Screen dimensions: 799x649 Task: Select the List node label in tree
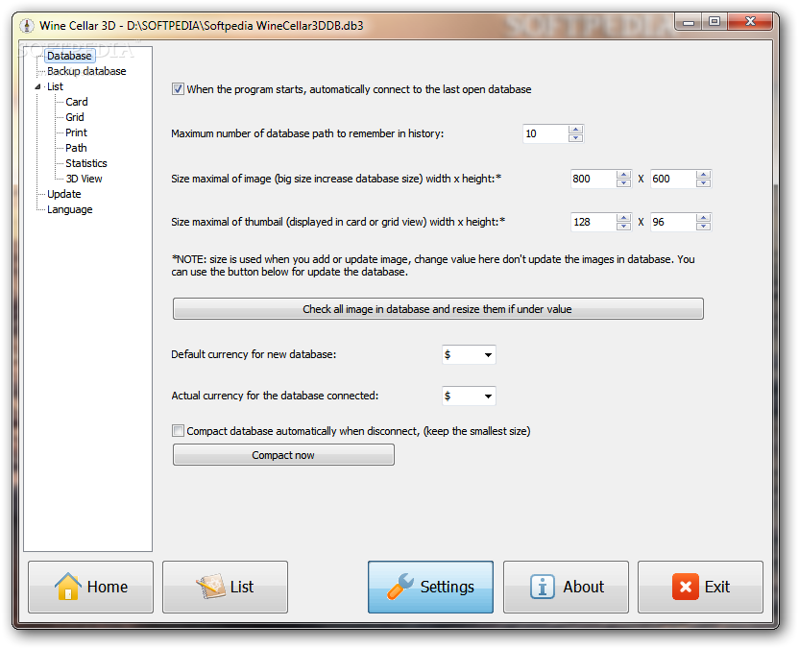pyautogui.click(x=55, y=86)
